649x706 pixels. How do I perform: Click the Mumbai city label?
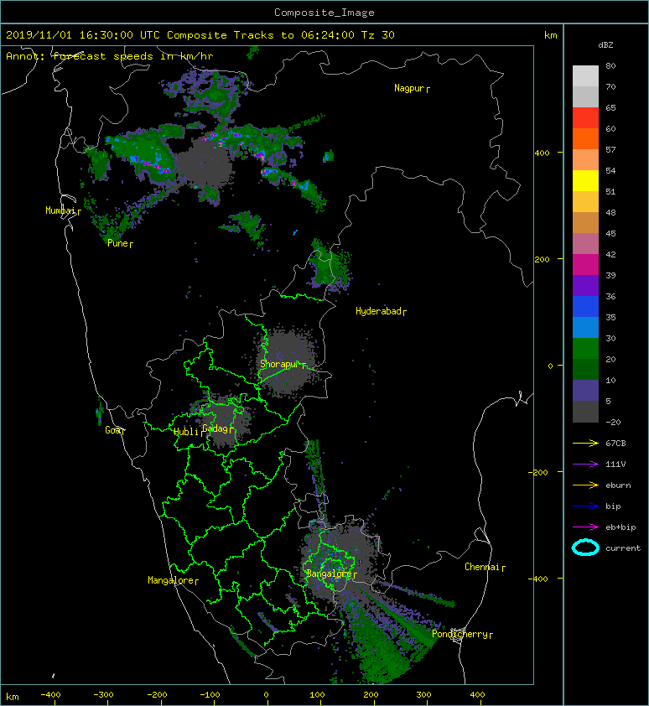pos(60,210)
